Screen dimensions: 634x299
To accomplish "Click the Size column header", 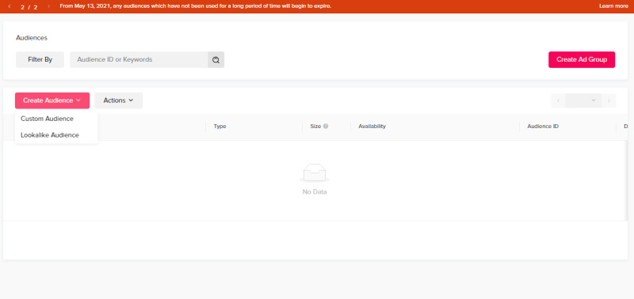I will [315, 127].
